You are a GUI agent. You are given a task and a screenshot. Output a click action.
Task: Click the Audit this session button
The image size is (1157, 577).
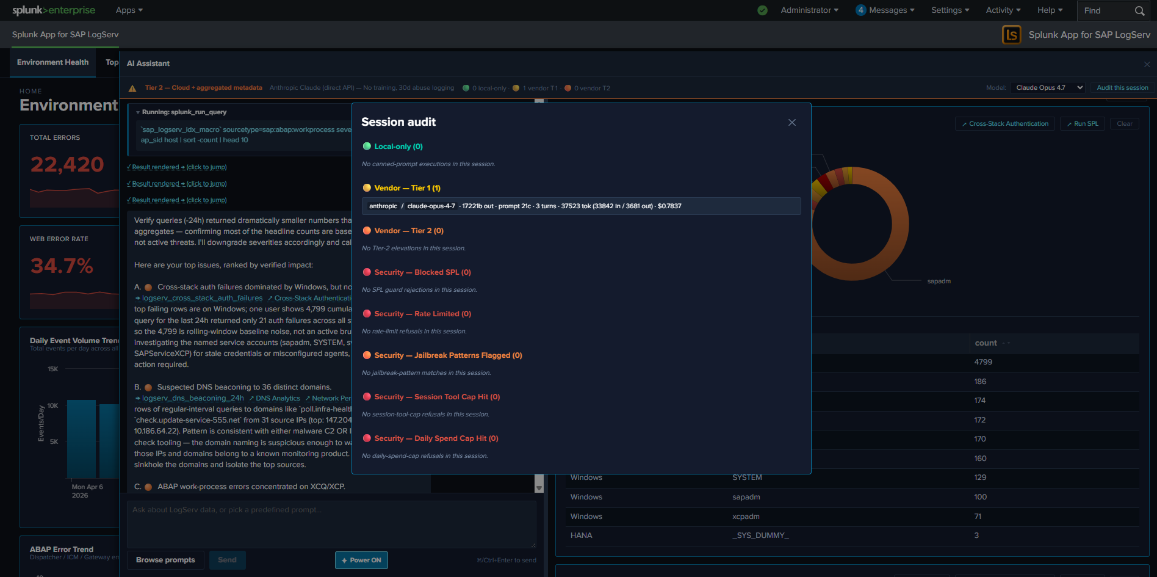click(x=1122, y=88)
